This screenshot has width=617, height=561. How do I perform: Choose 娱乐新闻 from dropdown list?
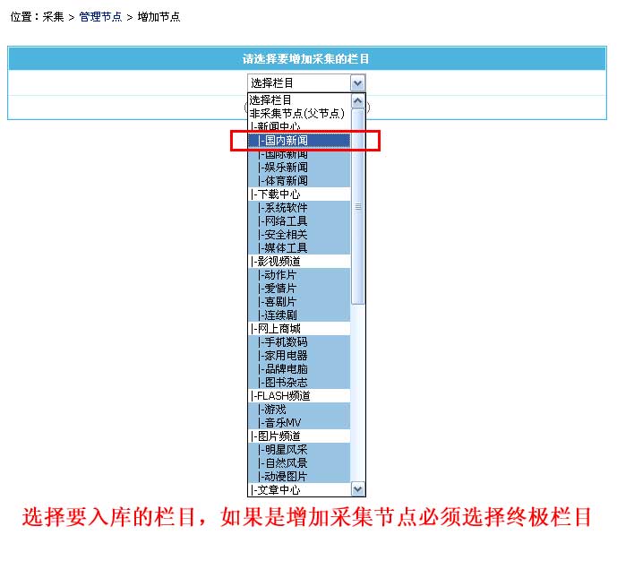(283, 168)
